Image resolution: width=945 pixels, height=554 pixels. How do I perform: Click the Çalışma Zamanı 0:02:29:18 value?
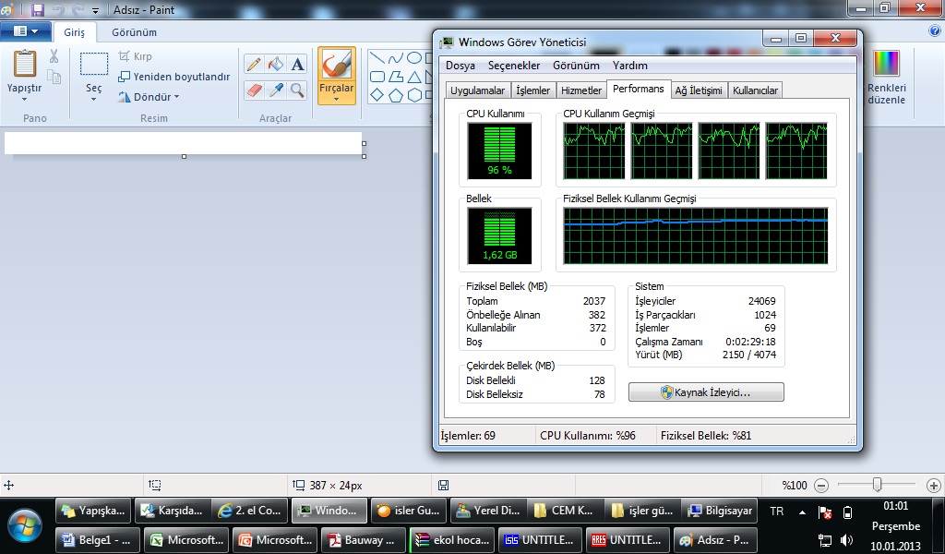pyautogui.click(x=750, y=342)
